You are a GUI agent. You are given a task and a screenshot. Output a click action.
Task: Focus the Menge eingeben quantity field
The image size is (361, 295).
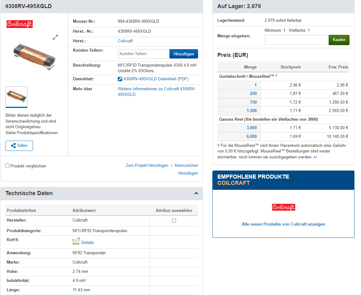297,40
